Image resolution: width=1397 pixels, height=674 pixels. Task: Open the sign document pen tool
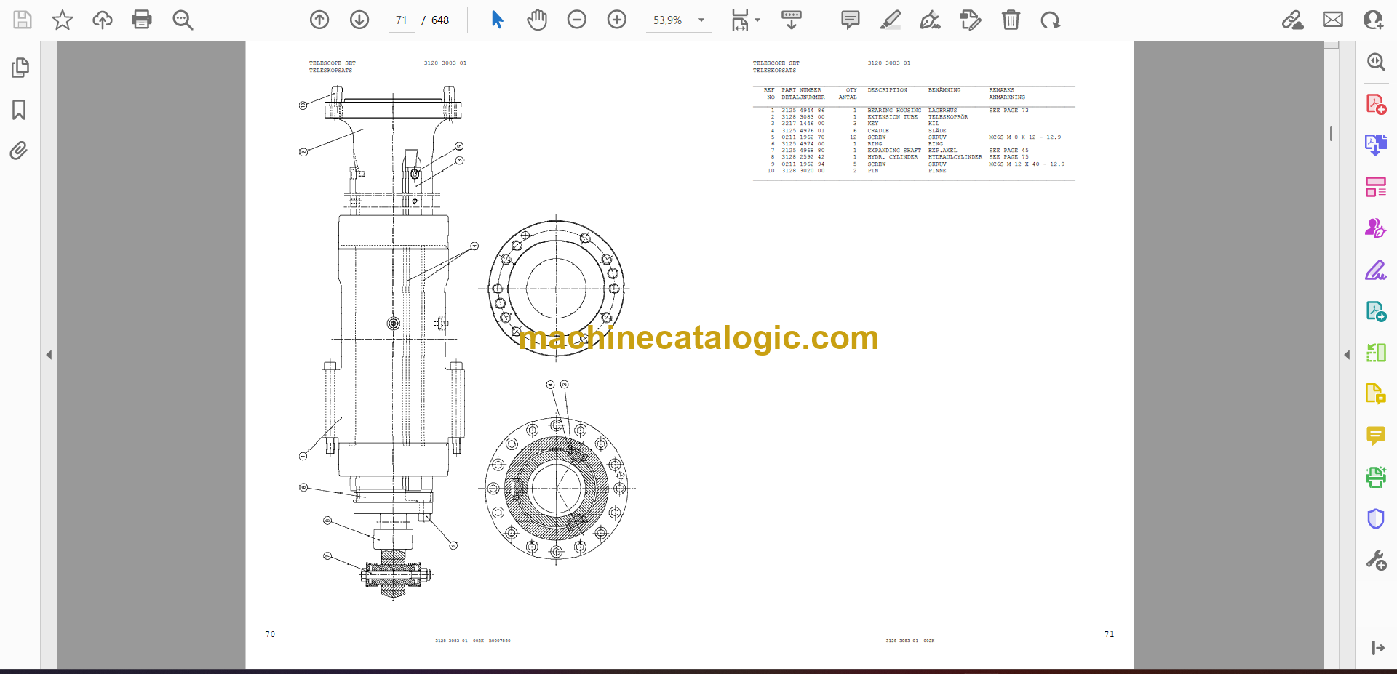931,20
